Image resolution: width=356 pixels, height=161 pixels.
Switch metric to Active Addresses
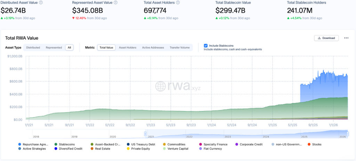[x=153, y=47]
